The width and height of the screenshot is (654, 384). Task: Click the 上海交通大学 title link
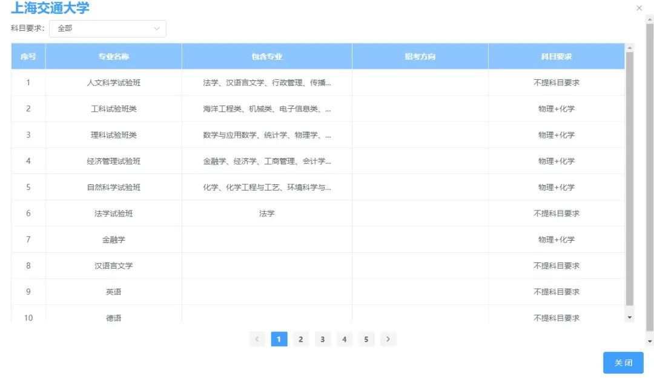point(49,8)
